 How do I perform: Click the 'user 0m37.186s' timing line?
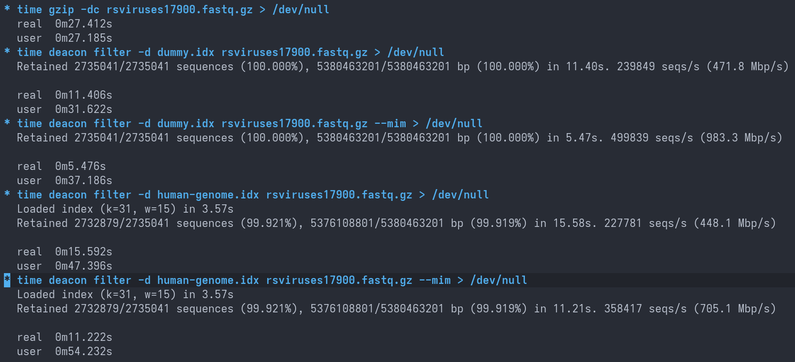point(64,180)
